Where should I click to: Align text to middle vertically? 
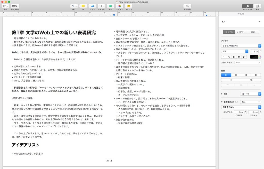pos(241,85)
